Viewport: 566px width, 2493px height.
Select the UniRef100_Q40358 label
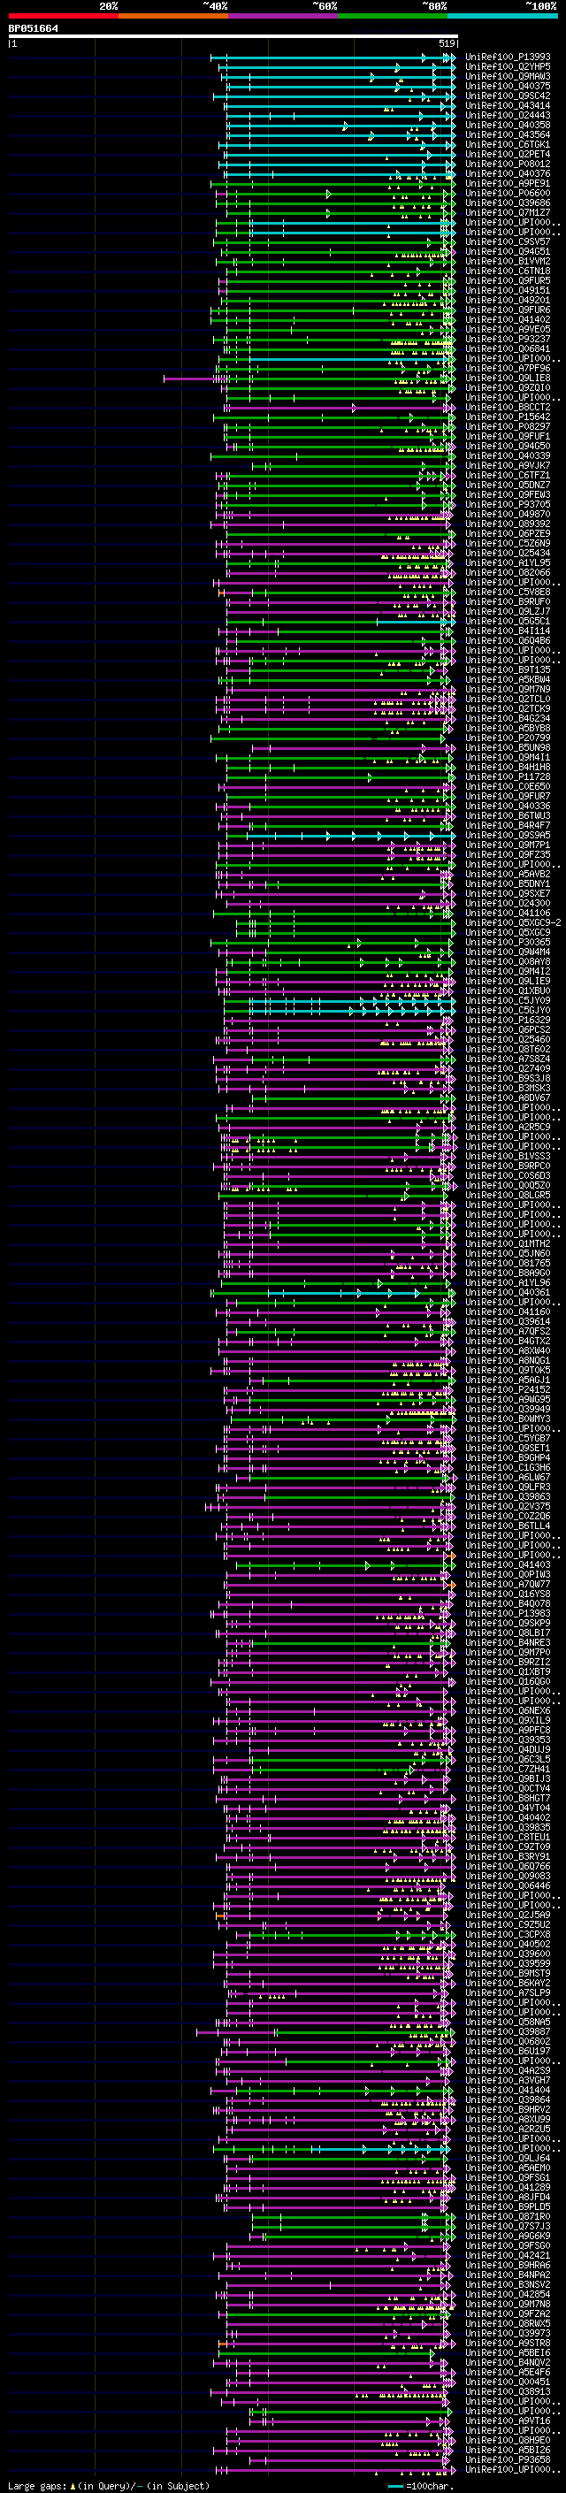pyautogui.click(x=507, y=125)
